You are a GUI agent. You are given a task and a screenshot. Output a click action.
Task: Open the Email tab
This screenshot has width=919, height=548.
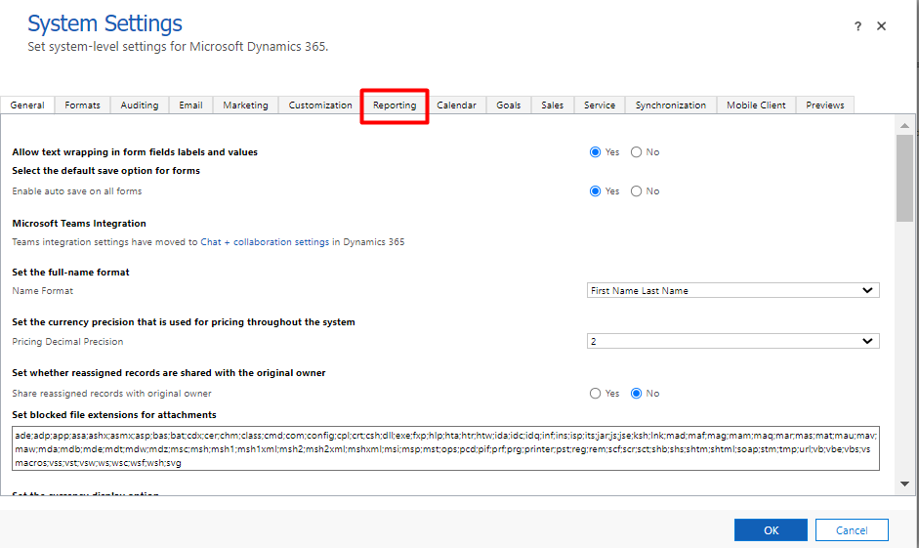click(x=190, y=105)
